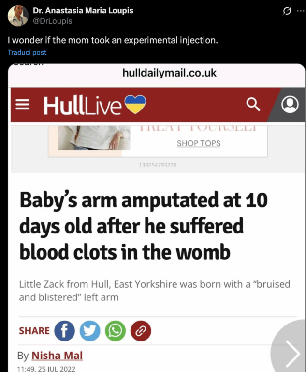Copy article link with chain icon

141,331
